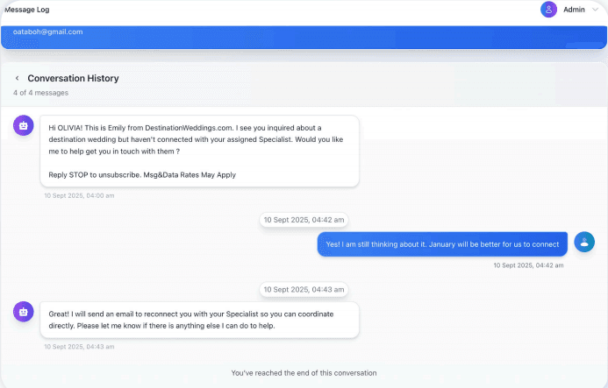The width and height of the screenshot is (608, 388).
Task: Click the 04:43 am date separator pill
Action: tap(304, 289)
